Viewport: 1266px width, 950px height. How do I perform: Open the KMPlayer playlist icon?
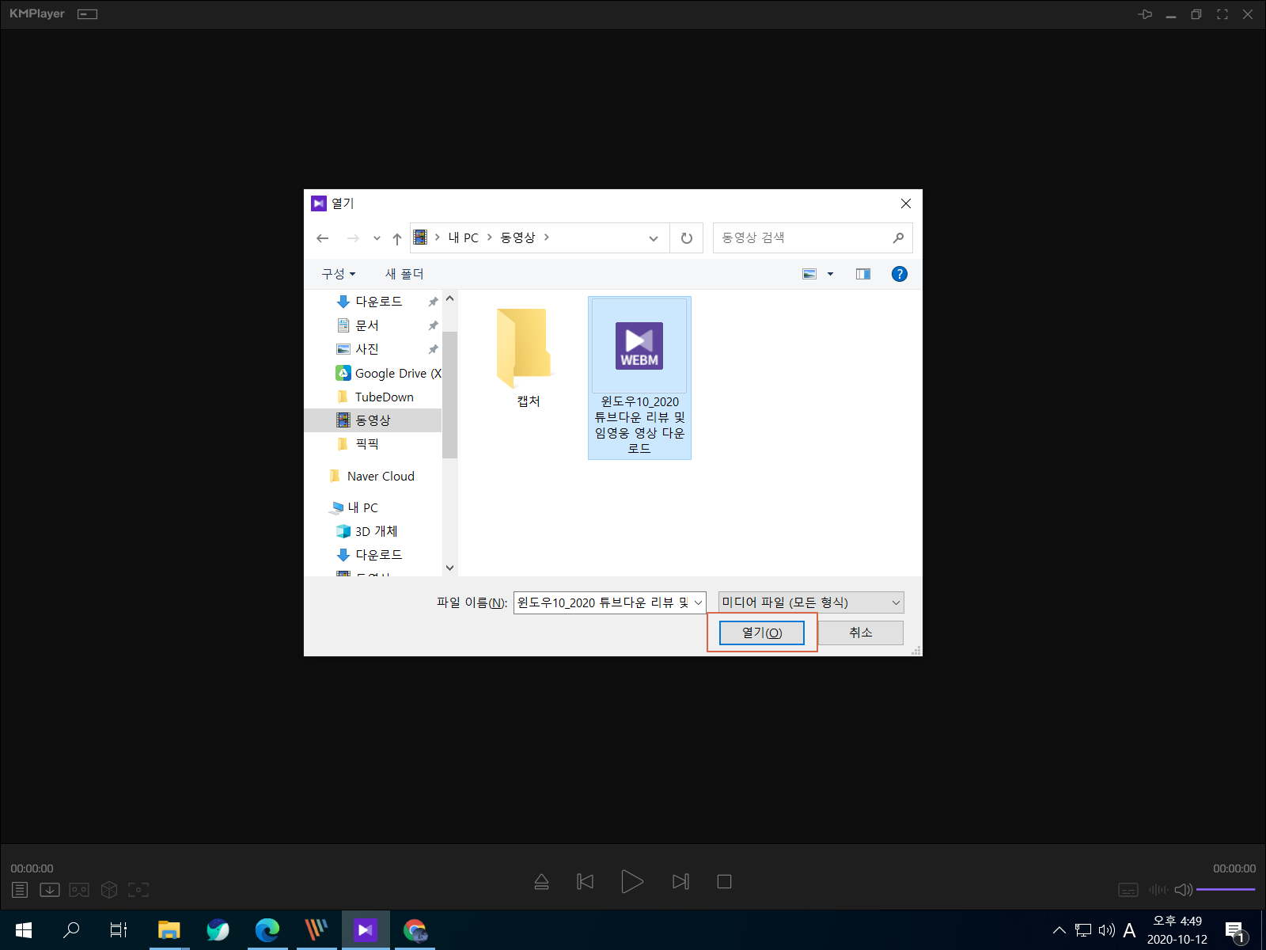(x=20, y=890)
